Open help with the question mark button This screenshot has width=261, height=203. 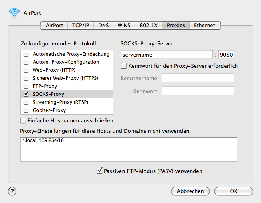(x=12, y=191)
